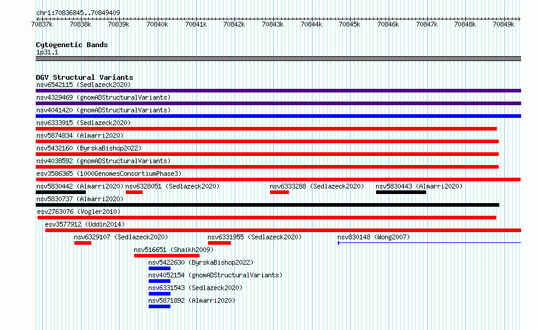This screenshot has width=538, height=330.
Task: Click the 70843k ruler label
Action: (x=273, y=24)
